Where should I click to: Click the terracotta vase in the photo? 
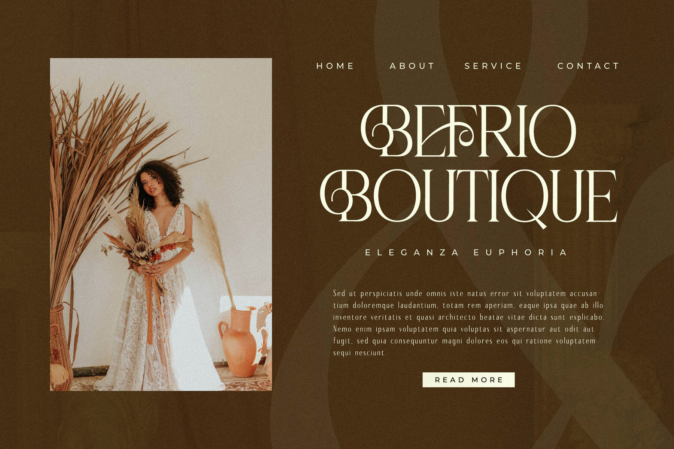pyautogui.click(x=240, y=342)
